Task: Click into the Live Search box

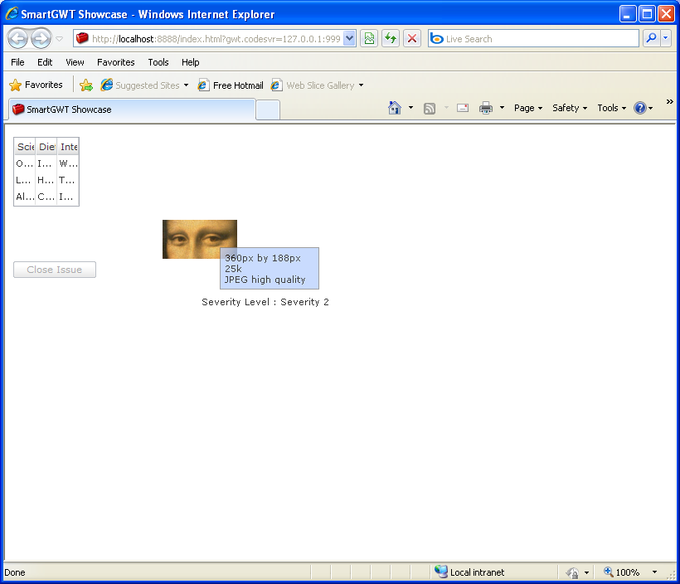Action: [x=533, y=39]
